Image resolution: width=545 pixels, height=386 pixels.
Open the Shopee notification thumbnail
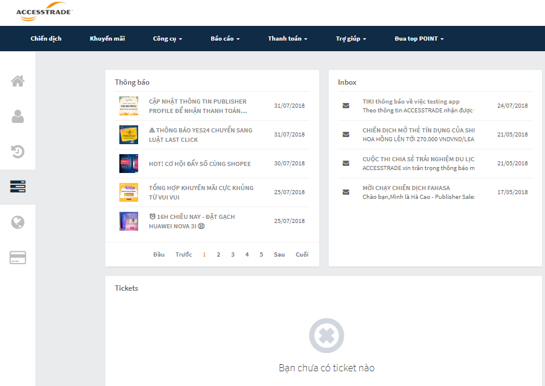tap(128, 164)
